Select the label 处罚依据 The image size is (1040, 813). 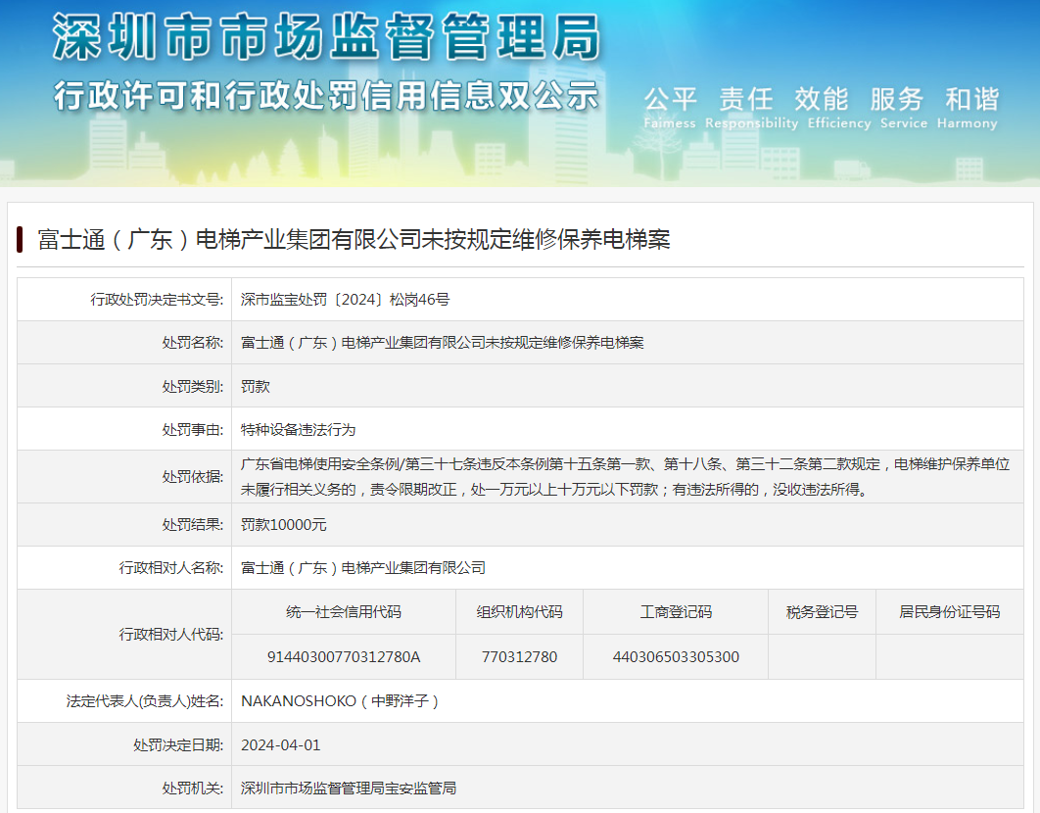point(193,476)
